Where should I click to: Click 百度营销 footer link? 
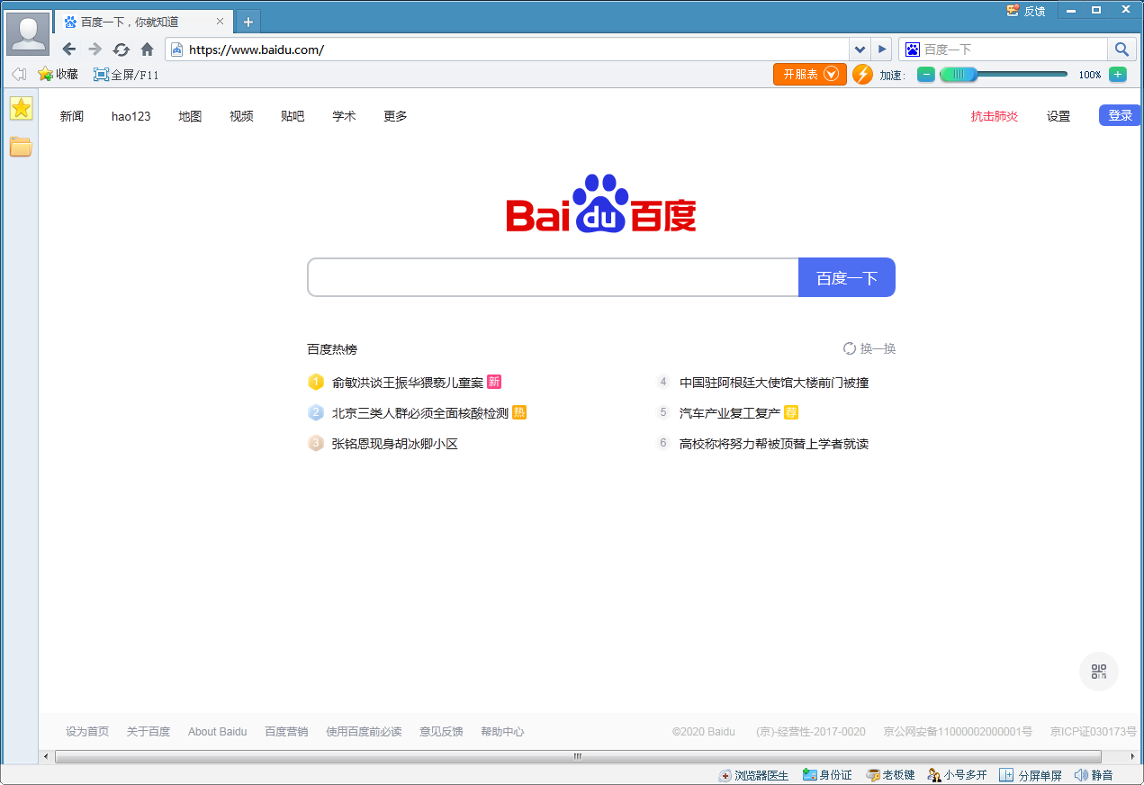(x=286, y=732)
